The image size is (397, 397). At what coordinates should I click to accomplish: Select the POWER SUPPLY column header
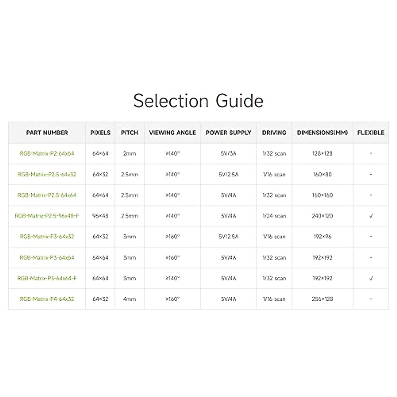coord(228,133)
